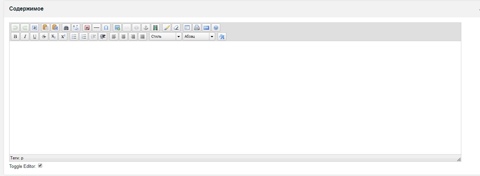Insert embedded media with the film strip icon
480x176 pixels.
click(x=155, y=28)
